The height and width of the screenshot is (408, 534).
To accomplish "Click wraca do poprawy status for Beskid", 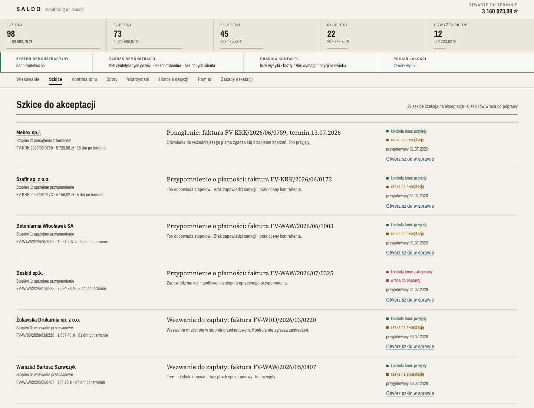I will click(x=403, y=280).
